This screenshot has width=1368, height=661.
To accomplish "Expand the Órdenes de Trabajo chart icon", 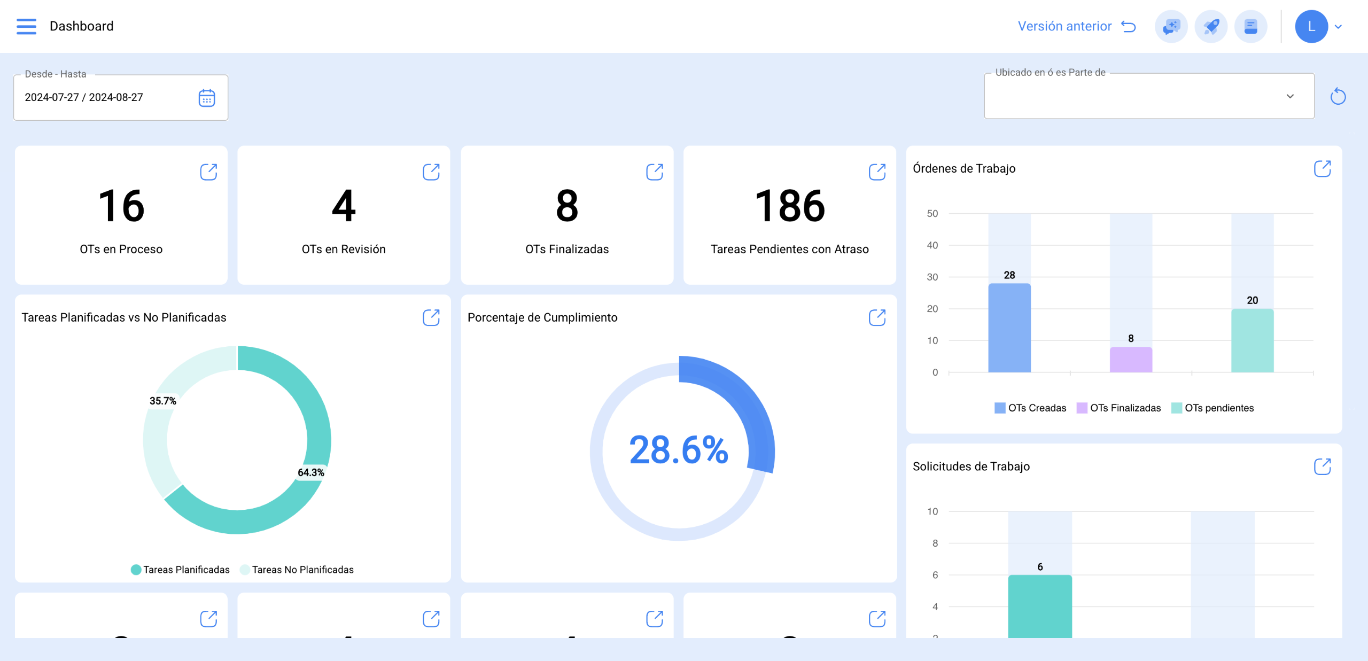I will (x=1322, y=169).
